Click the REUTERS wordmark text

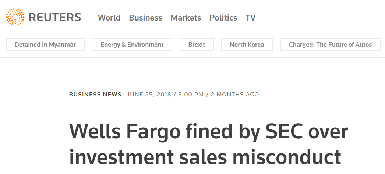pos(55,17)
